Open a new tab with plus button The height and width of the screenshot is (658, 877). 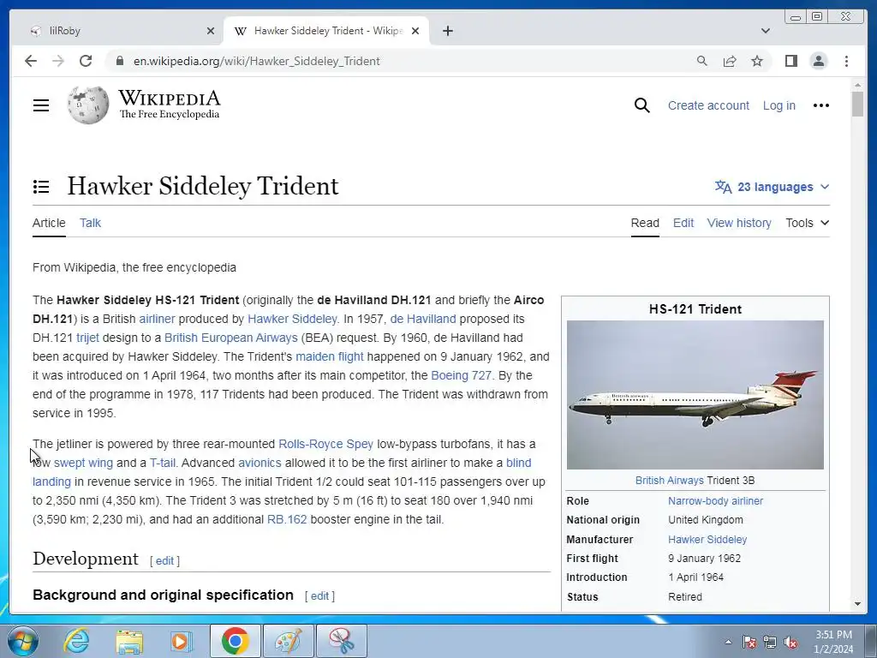tap(447, 31)
